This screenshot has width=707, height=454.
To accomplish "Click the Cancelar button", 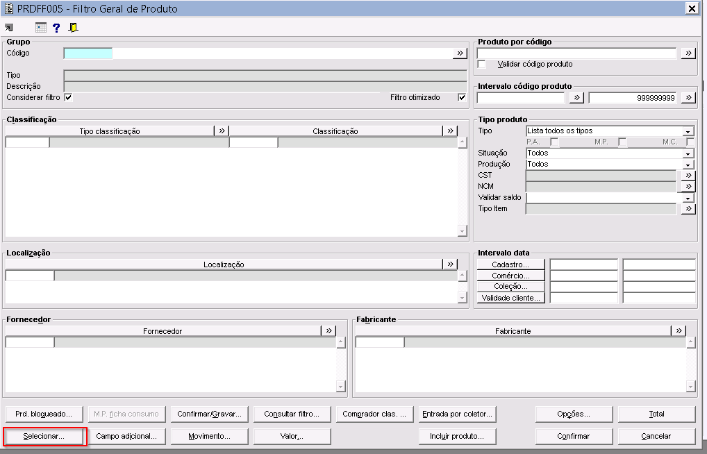I will (x=656, y=437).
